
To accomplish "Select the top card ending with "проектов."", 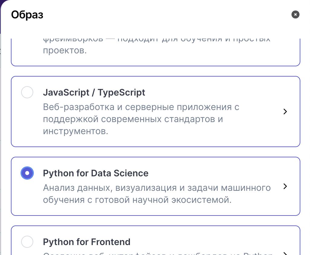I will click(x=155, y=52).
